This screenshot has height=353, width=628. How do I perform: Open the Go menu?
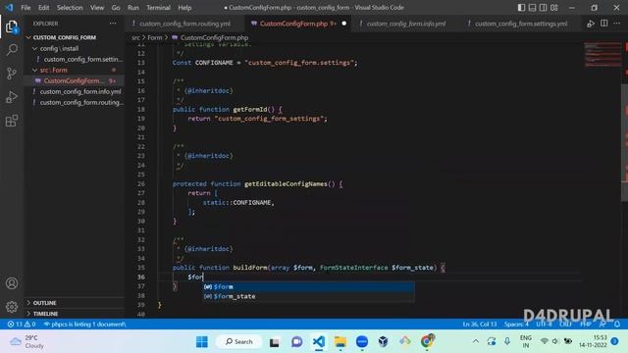(x=116, y=8)
